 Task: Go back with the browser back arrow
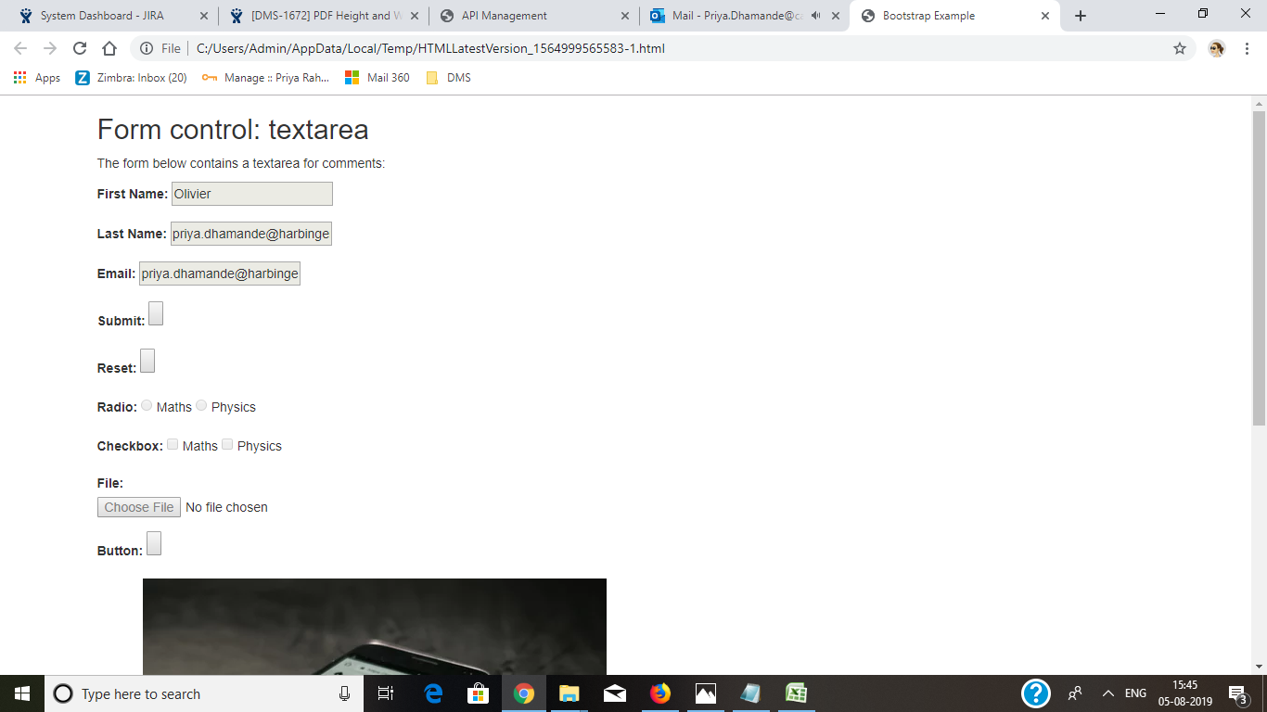pos(20,48)
